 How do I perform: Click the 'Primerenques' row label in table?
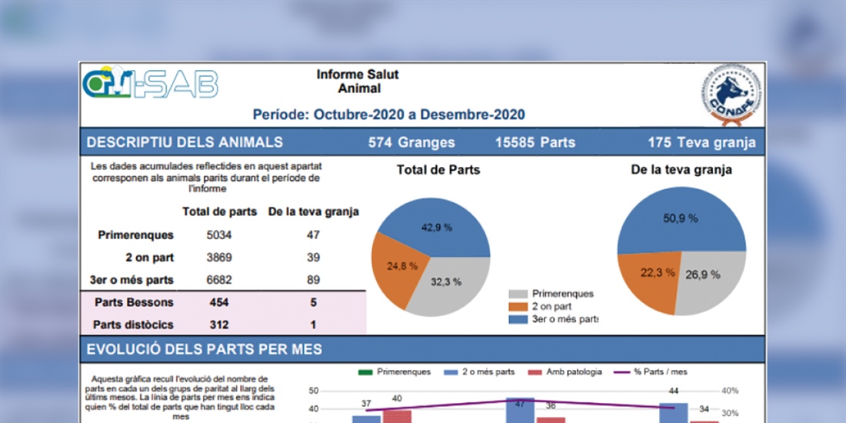coord(136,235)
